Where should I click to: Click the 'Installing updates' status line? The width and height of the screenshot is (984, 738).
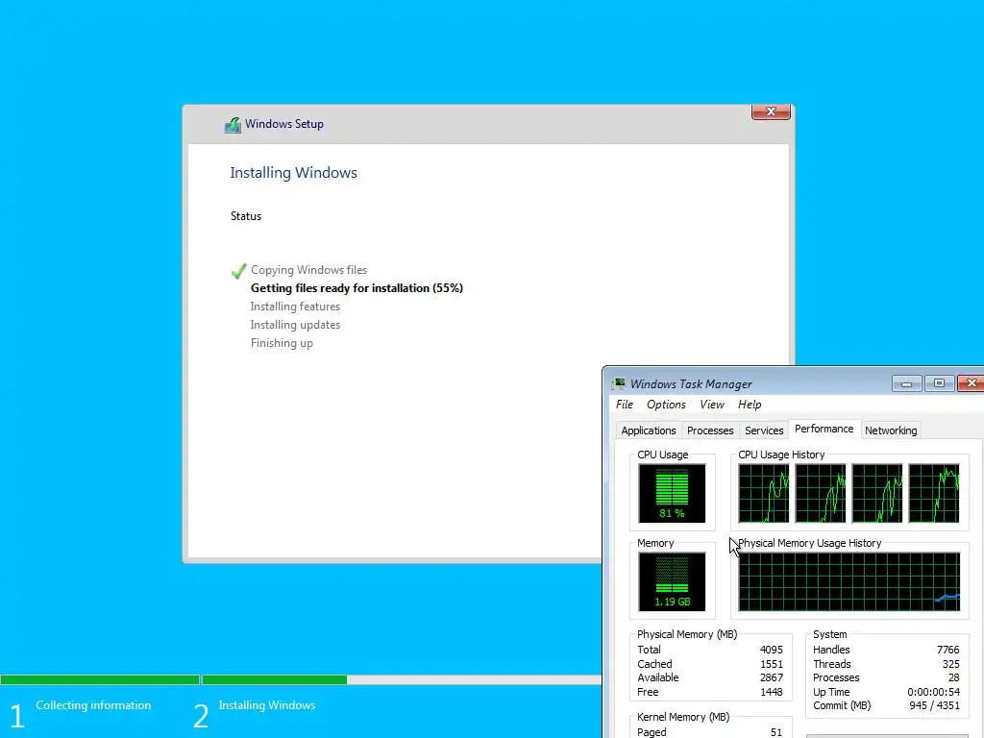[x=295, y=325]
